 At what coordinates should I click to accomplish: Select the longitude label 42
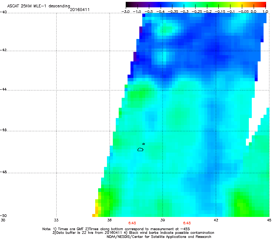tap(216, 220)
